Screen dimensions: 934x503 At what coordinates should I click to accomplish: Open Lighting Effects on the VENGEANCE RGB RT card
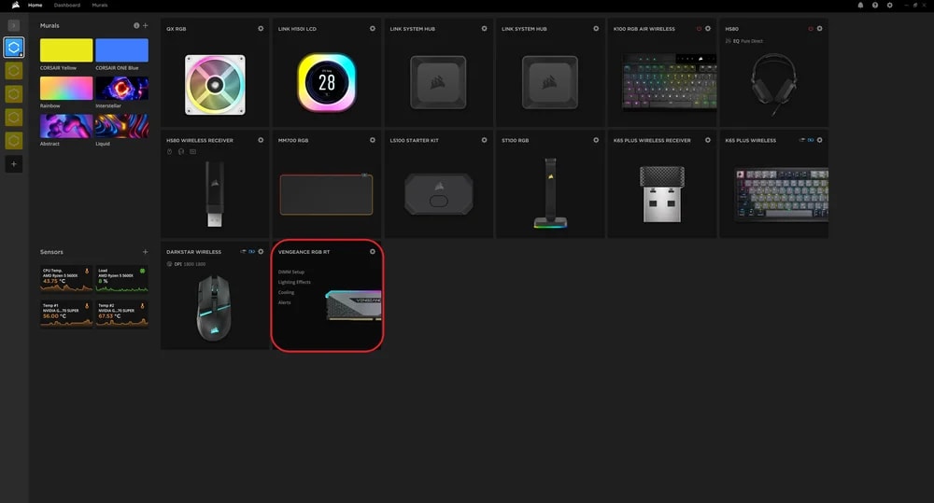click(294, 282)
